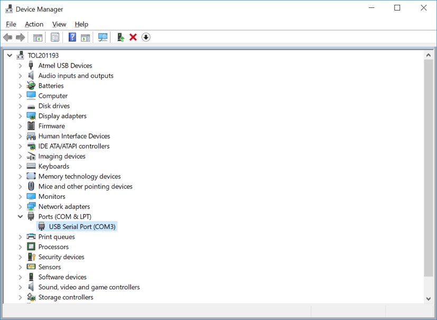Viewport: 437px width, 320px height.
Task: Select the Processors label
Action: click(53, 246)
